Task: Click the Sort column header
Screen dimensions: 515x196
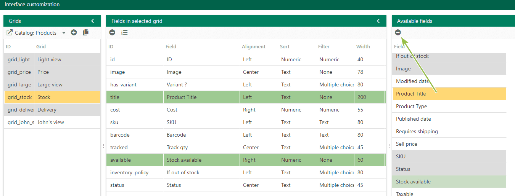Action: (x=285, y=47)
